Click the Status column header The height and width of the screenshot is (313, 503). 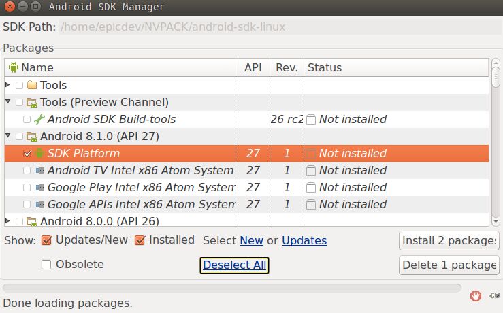[396, 67]
